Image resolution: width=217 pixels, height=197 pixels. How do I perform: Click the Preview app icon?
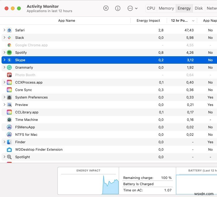click(x=9, y=105)
